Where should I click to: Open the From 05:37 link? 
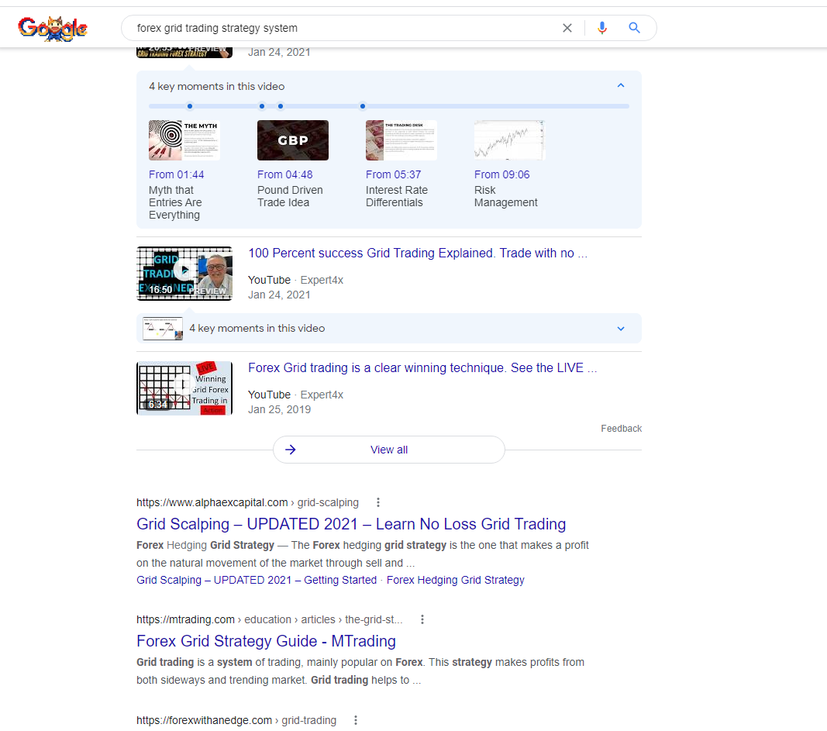point(394,174)
